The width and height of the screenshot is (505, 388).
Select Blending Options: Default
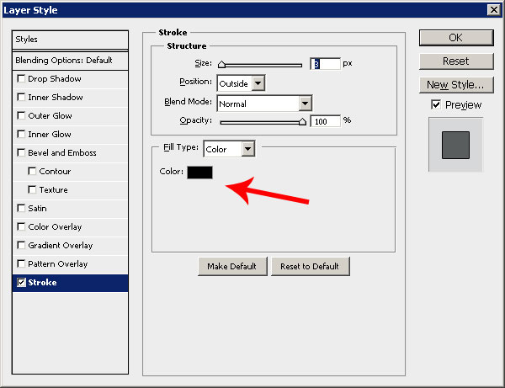click(71, 61)
